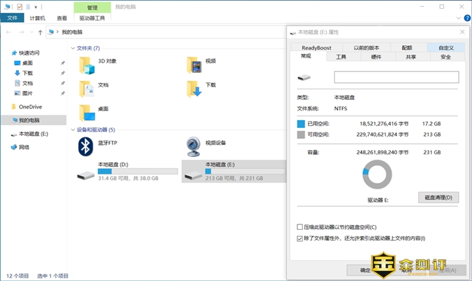
Task: Enable 压缩此驱动器以节约磁盘空间 checkbox
Action: click(x=301, y=227)
